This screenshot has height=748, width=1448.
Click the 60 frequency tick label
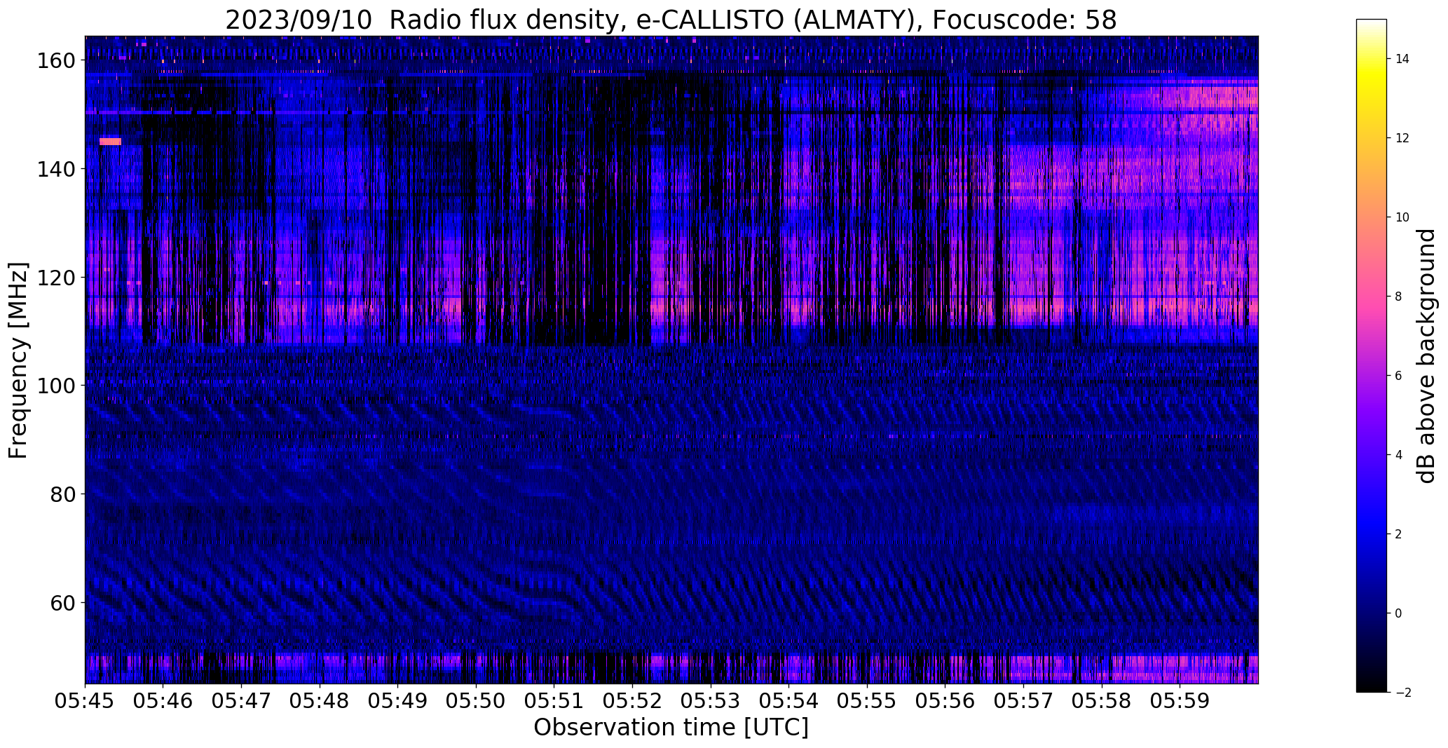point(62,602)
